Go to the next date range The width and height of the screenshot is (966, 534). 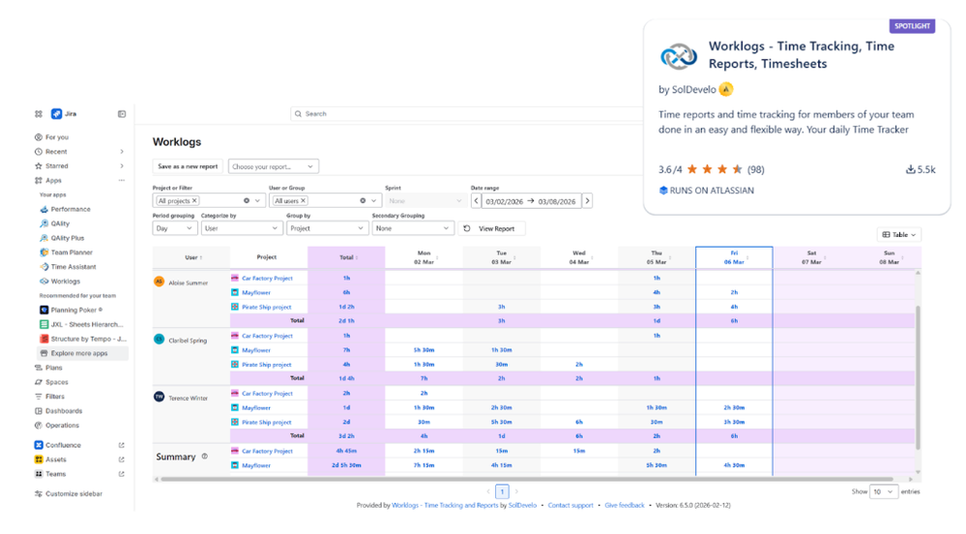click(587, 201)
